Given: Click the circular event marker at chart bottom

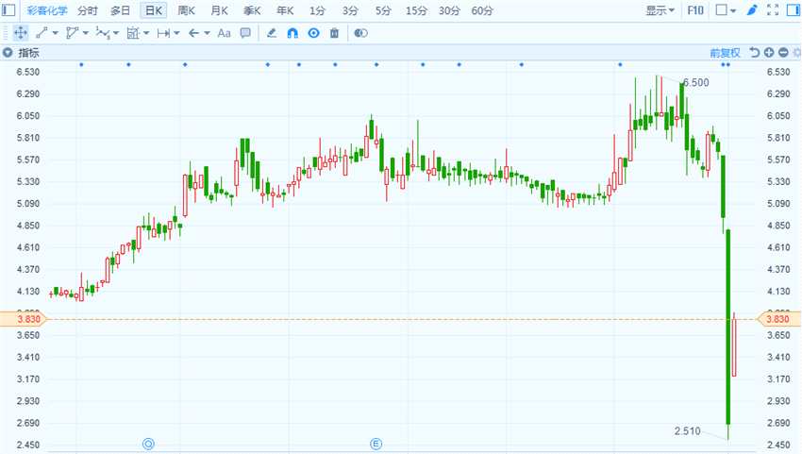Looking at the screenshot, I should (x=148, y=444).
